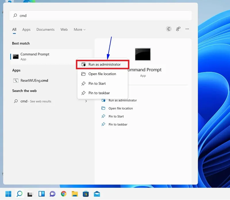The image size is (230, 200).
Task: Open Widgets from the taskbar
Action: tap(42, 194)
